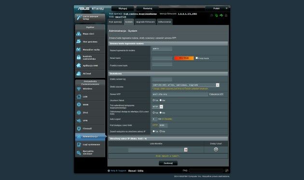
Task: Open the AiCloud icon
Action: 79,74
